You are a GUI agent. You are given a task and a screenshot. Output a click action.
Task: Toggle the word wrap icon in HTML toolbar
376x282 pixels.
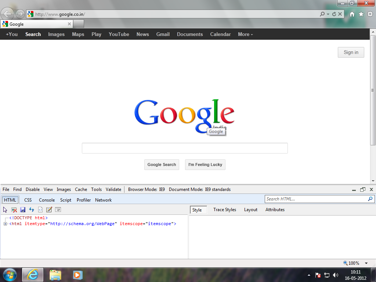click(x=58, y=210)
